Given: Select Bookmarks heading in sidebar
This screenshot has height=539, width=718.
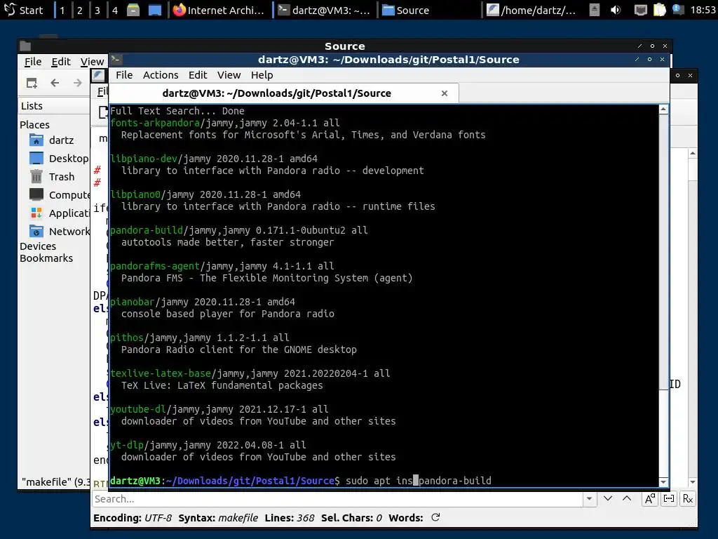Looking at the screenshot, I should coord(46,258).
